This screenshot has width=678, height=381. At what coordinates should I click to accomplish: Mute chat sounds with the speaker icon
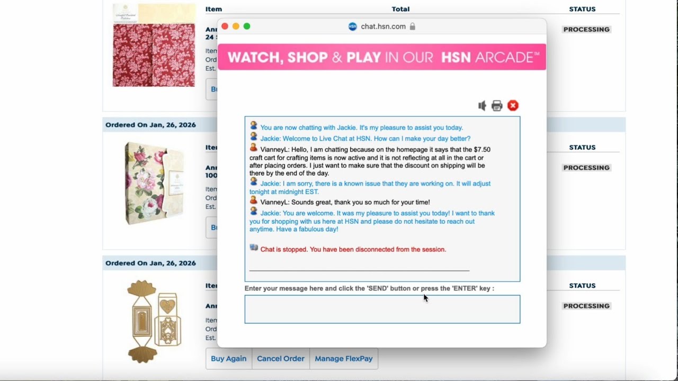[x=482, y=106]
